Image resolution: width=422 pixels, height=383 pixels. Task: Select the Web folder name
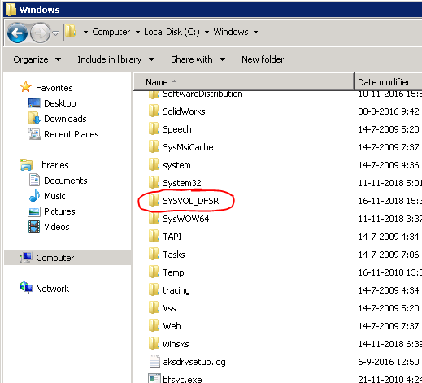172,326
